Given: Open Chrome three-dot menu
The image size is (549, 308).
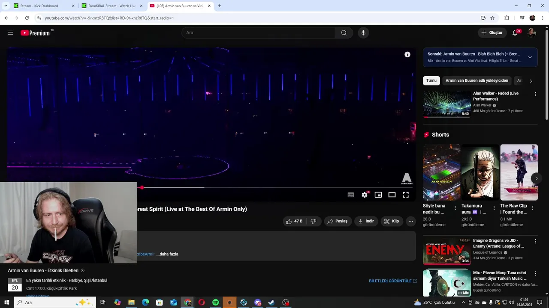Looking at the screenshot, I should coord(543,18).
